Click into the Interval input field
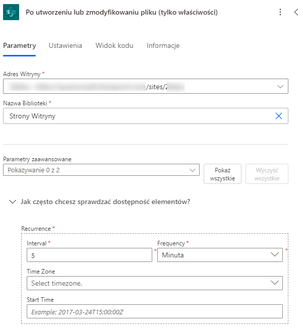 tap(89, 255)
